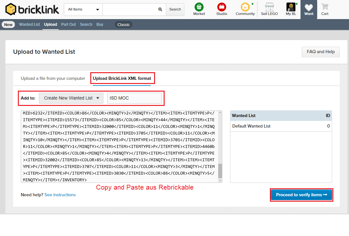Select the Upload BrickLink XML format tab
This screenshot has height=236, width=349.
pyautogui.click(x=122, y=78)
